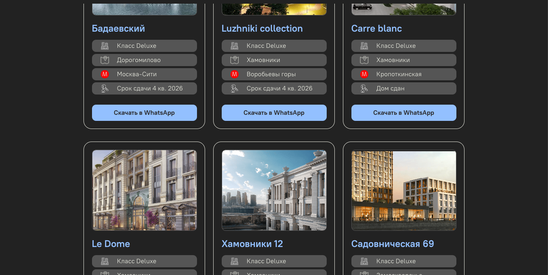Click the Хамовники 12 building photo

pos(274,190)
